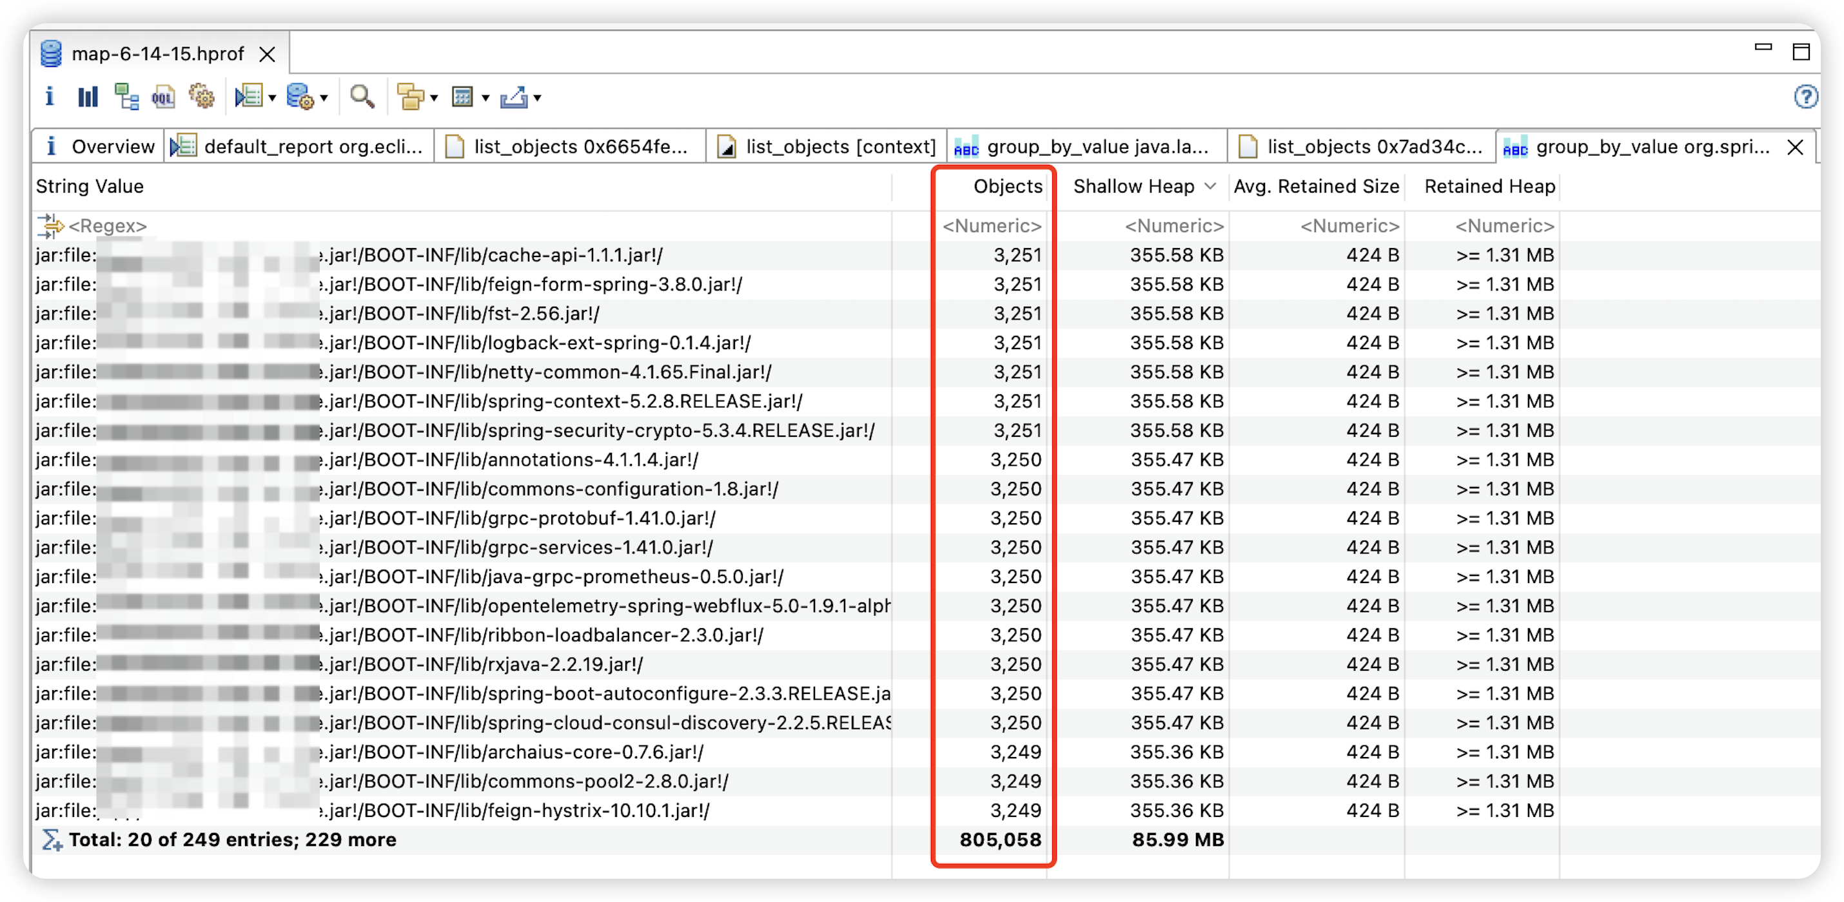The width and height of the screenshot is (1844, 902).
Task: Click the magnifier find object icon
Action: point(362,97)
